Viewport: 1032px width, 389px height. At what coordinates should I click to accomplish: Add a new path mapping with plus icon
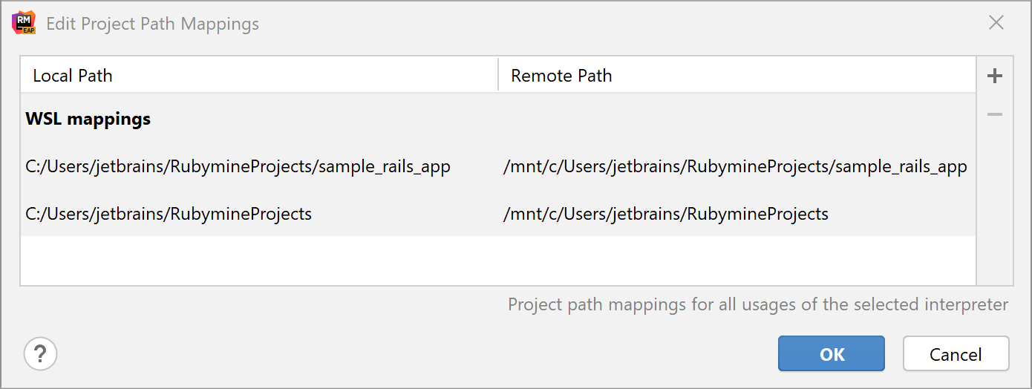[x=995, y=76]
